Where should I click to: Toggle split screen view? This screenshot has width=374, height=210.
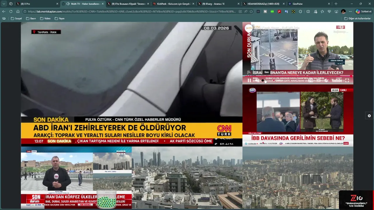point(308,11)
